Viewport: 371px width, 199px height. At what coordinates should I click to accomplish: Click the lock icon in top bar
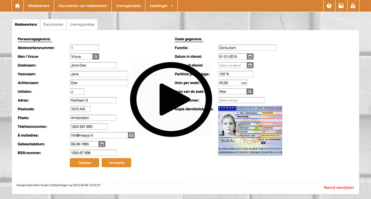(x=353, y=6)
